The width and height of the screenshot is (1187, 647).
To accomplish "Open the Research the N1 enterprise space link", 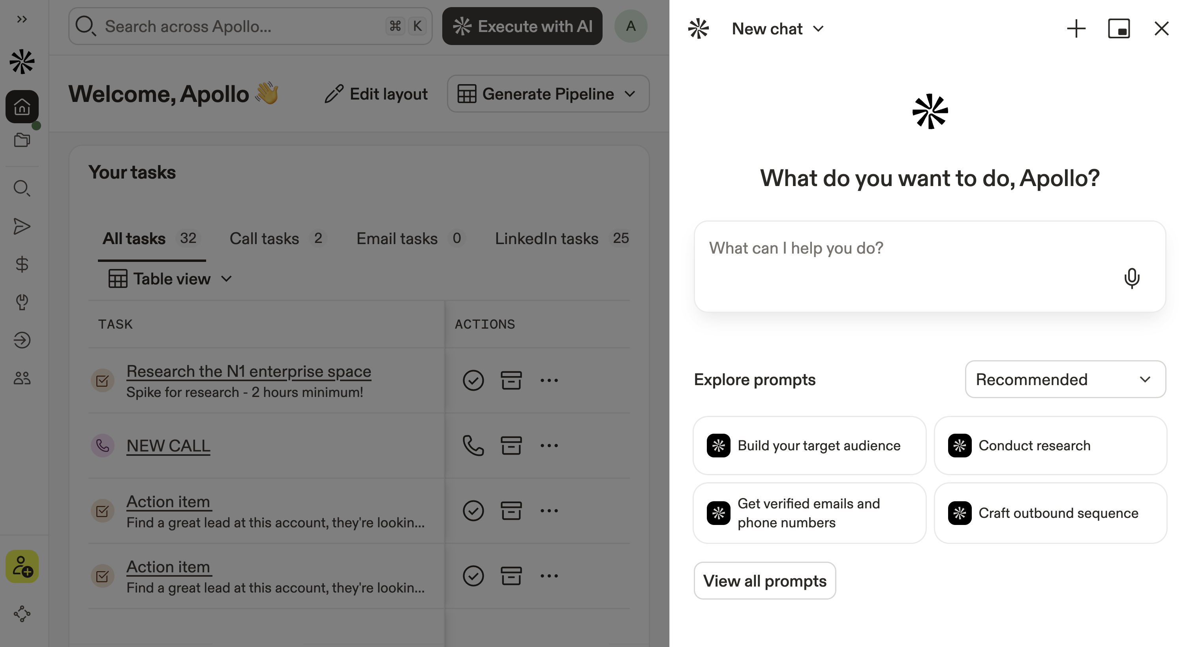I will click(248, 371).
